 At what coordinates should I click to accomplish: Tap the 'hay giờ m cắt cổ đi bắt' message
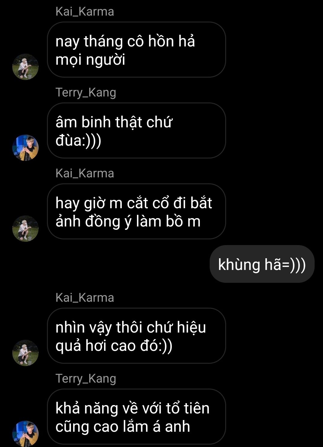tap(136, 212)
